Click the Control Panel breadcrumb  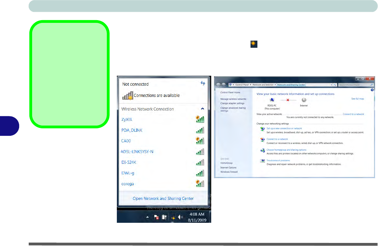coord(242,85)
